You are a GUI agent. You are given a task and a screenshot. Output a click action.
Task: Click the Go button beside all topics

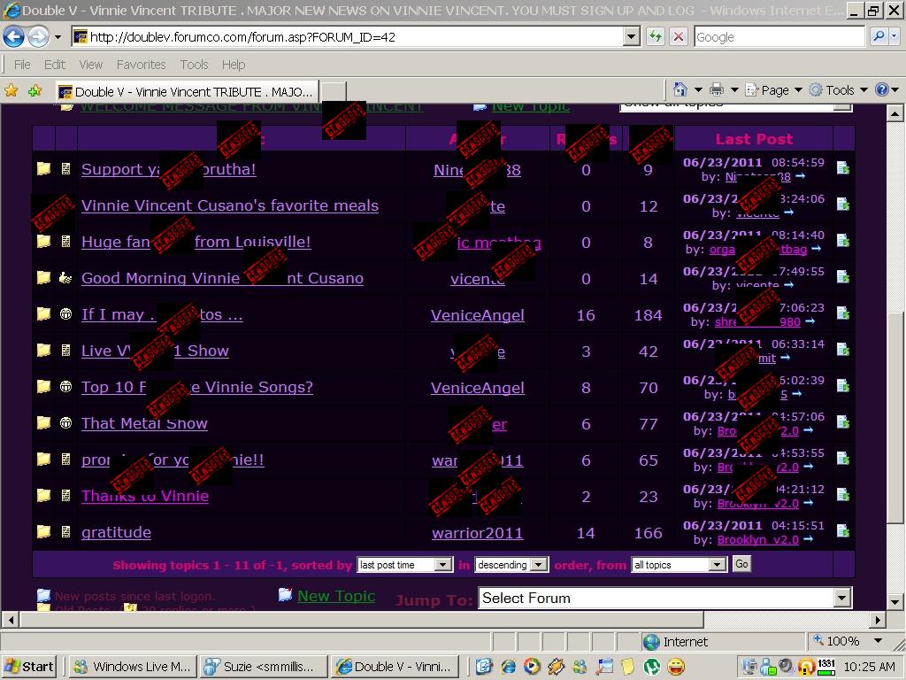click(741, 564)
